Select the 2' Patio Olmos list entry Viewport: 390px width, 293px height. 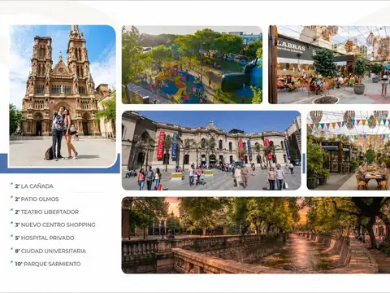point(37,199)
